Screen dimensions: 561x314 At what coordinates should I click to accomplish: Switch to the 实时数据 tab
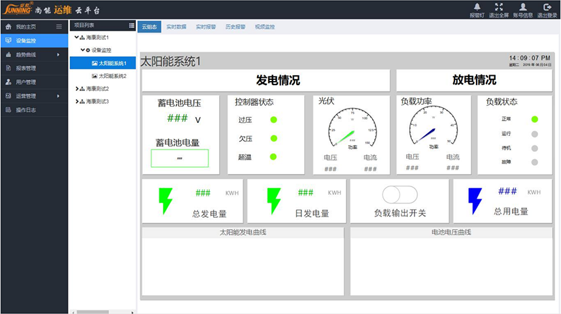177,27
